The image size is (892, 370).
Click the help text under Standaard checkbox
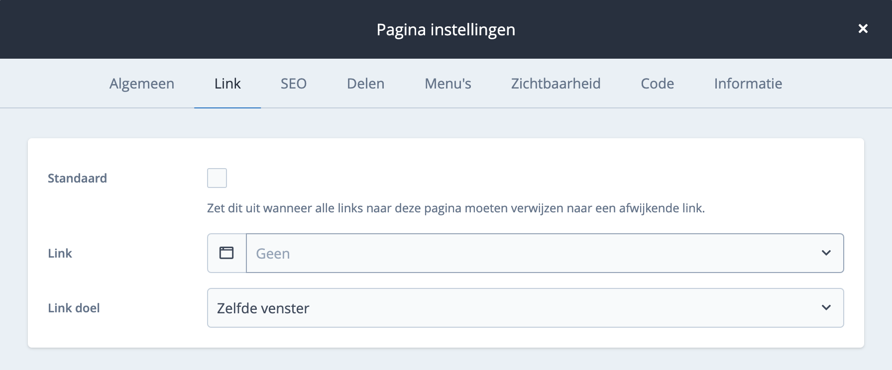point(455,208)
